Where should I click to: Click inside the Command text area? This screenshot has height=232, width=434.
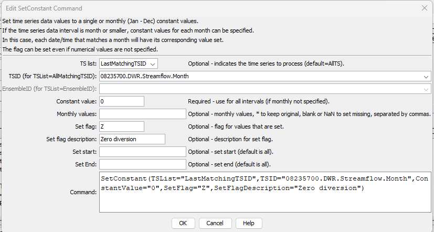(265, 192)
